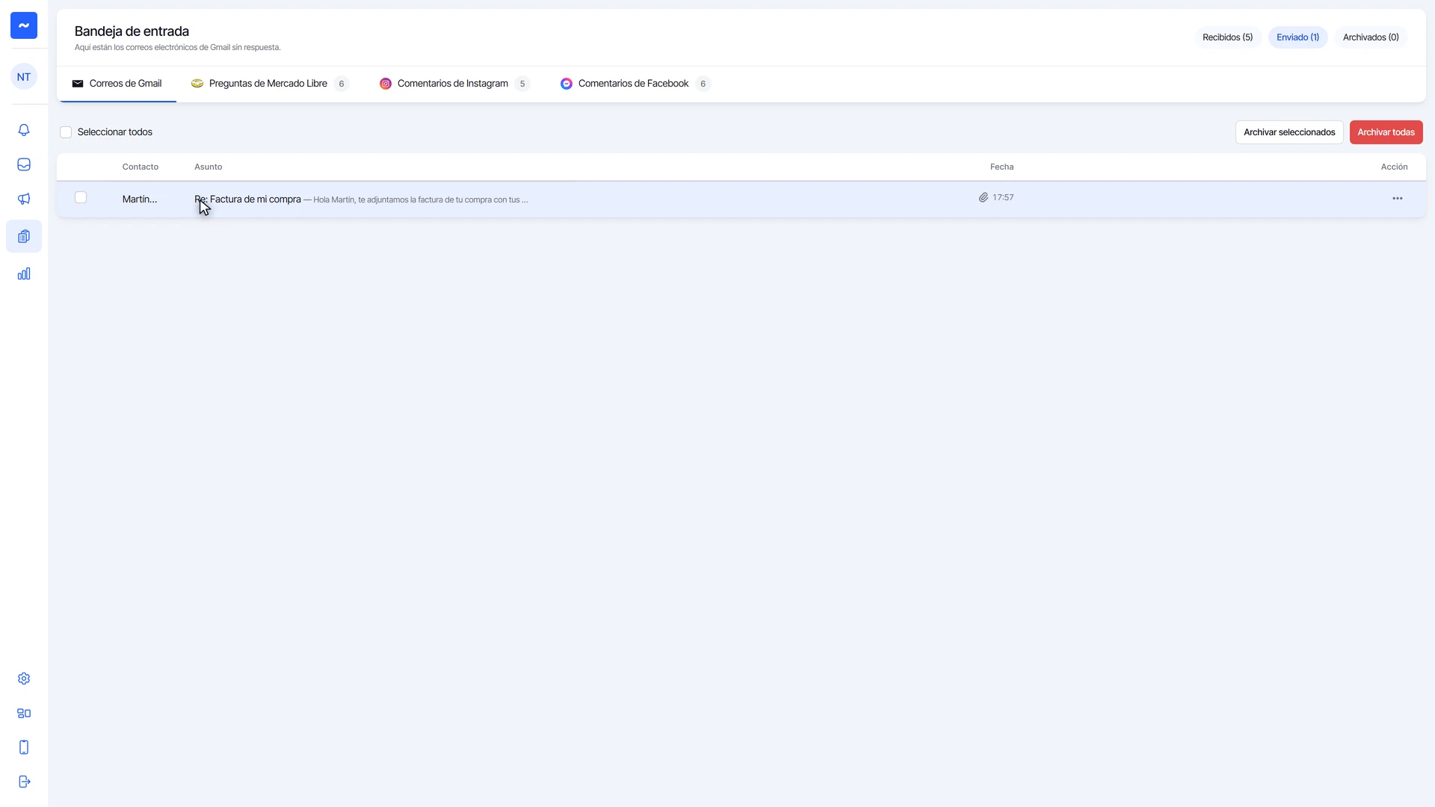The image size is (1435, 807).
Task: Click the Mercado Libre logo icon
Action: (197, 84)
